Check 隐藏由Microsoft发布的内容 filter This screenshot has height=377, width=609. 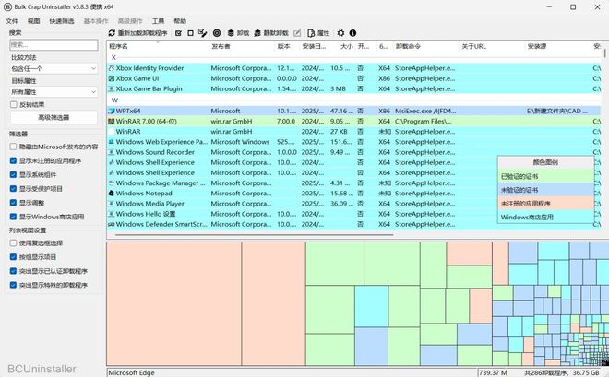[x=13, y=147]
